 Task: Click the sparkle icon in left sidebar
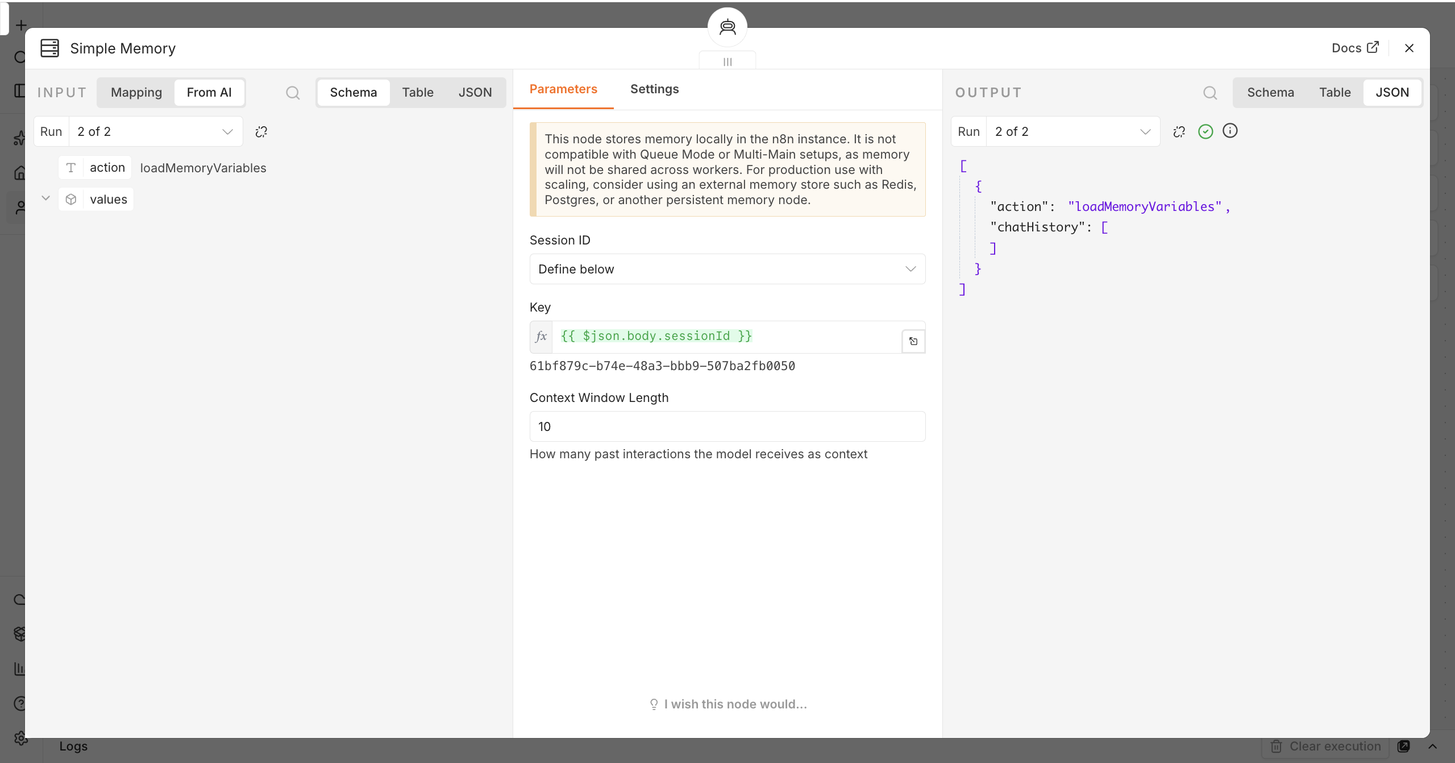point(20,138)
